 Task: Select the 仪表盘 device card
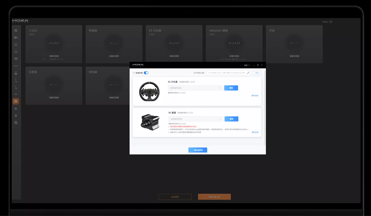coord(54,86)
